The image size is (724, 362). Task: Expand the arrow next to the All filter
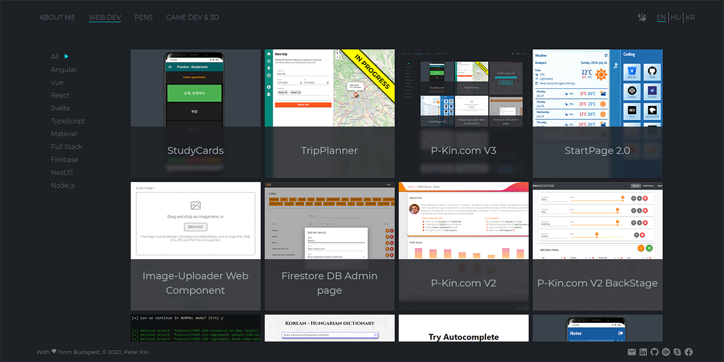(x=66, y=57)
